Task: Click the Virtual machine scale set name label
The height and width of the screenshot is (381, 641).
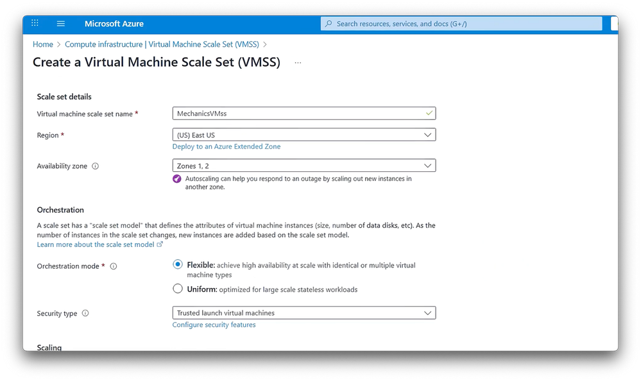Action: (85, 114)
